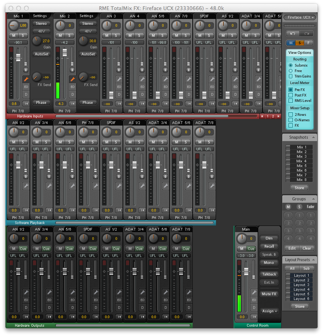323x336 pixels.
Task: Activate the global mute M icon in Groups panel
Action: [288, 207]
